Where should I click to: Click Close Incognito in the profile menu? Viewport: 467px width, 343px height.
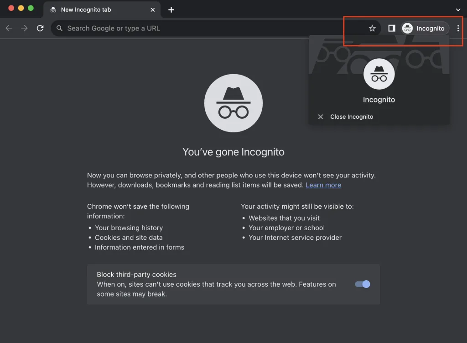coord(351,116)
